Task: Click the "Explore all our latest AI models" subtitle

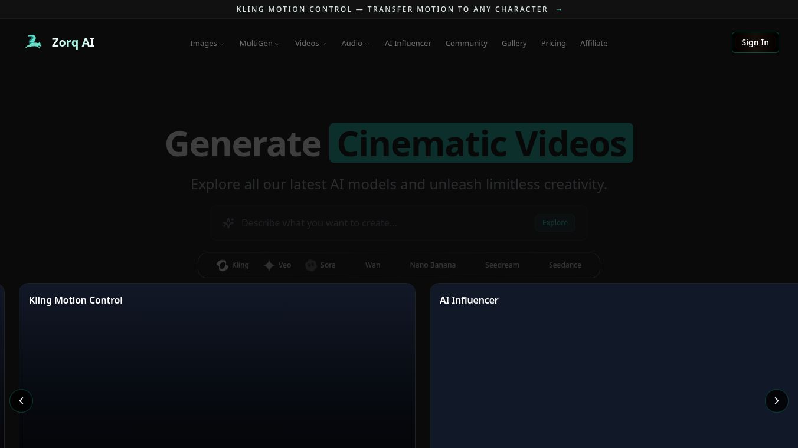Action: point(399,185)
